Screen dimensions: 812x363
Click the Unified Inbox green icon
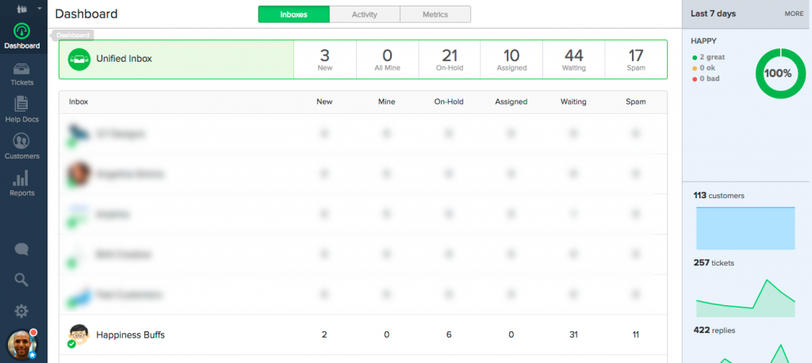tap(78, 59)
